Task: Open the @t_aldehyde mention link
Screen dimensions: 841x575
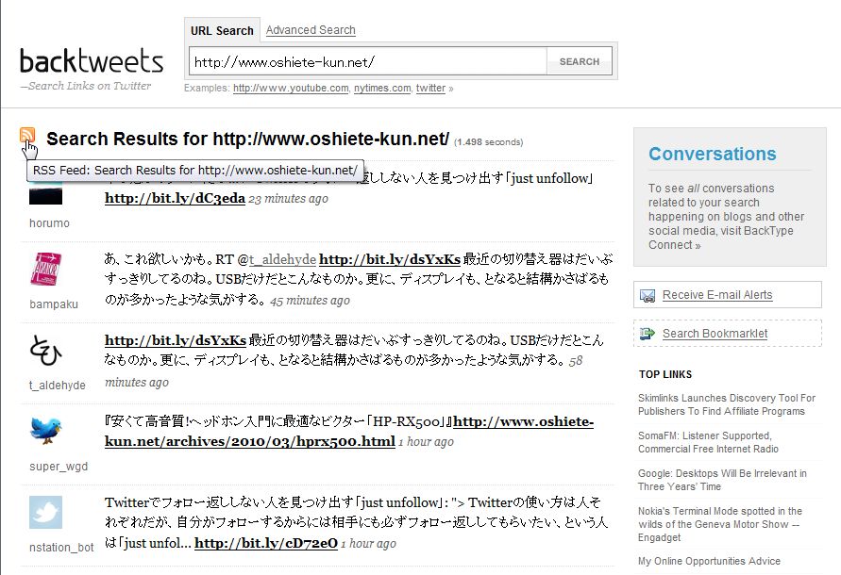Action: (282, 259)
